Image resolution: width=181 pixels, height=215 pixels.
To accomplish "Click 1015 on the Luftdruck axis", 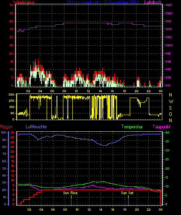I will pos(169,21).
